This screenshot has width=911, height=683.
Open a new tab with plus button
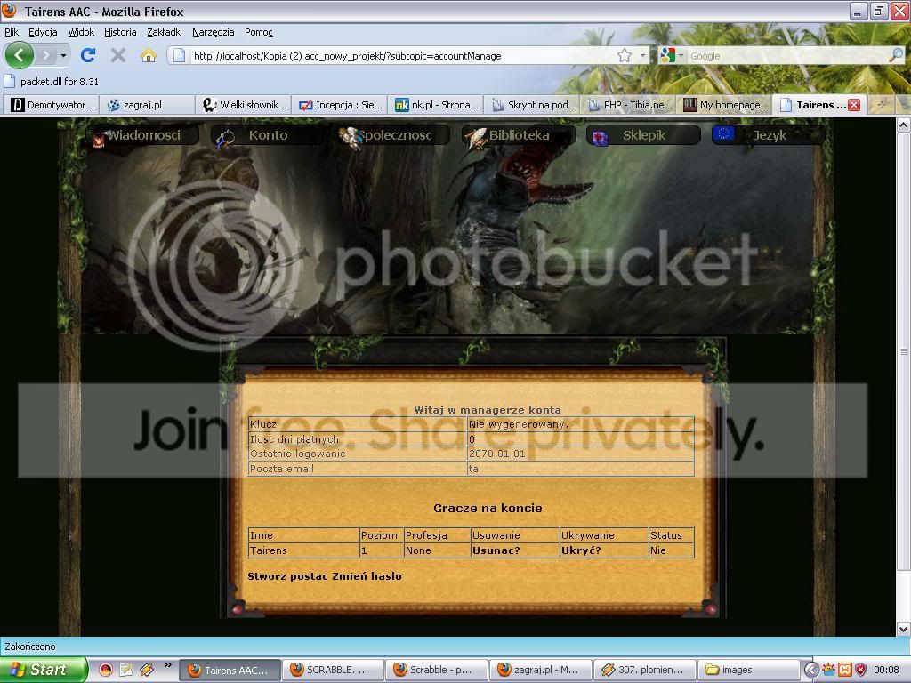[882, 105]
